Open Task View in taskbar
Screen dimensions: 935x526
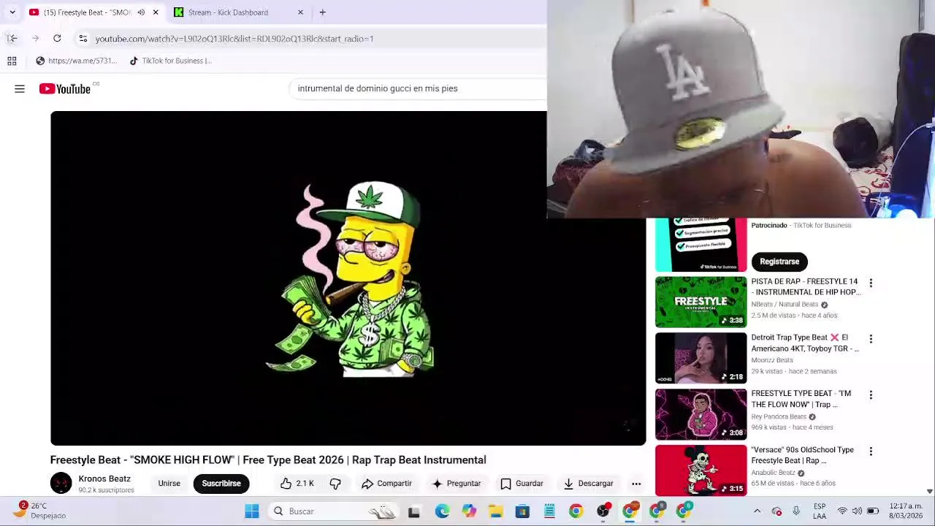pos(414,511)
